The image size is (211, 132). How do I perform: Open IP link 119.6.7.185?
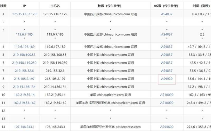(x=24, y=34)
